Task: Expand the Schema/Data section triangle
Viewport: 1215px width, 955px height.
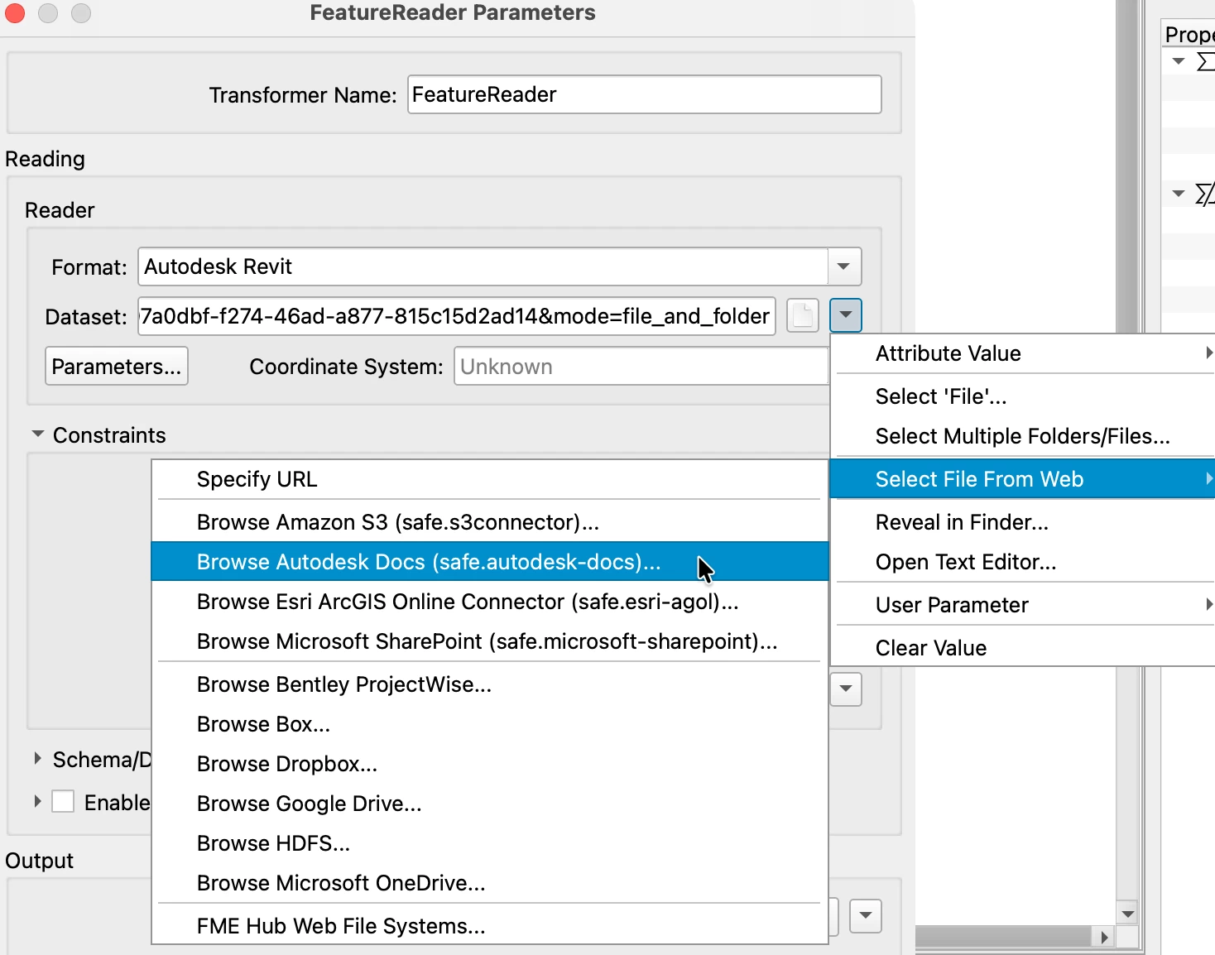Action: 38,758
